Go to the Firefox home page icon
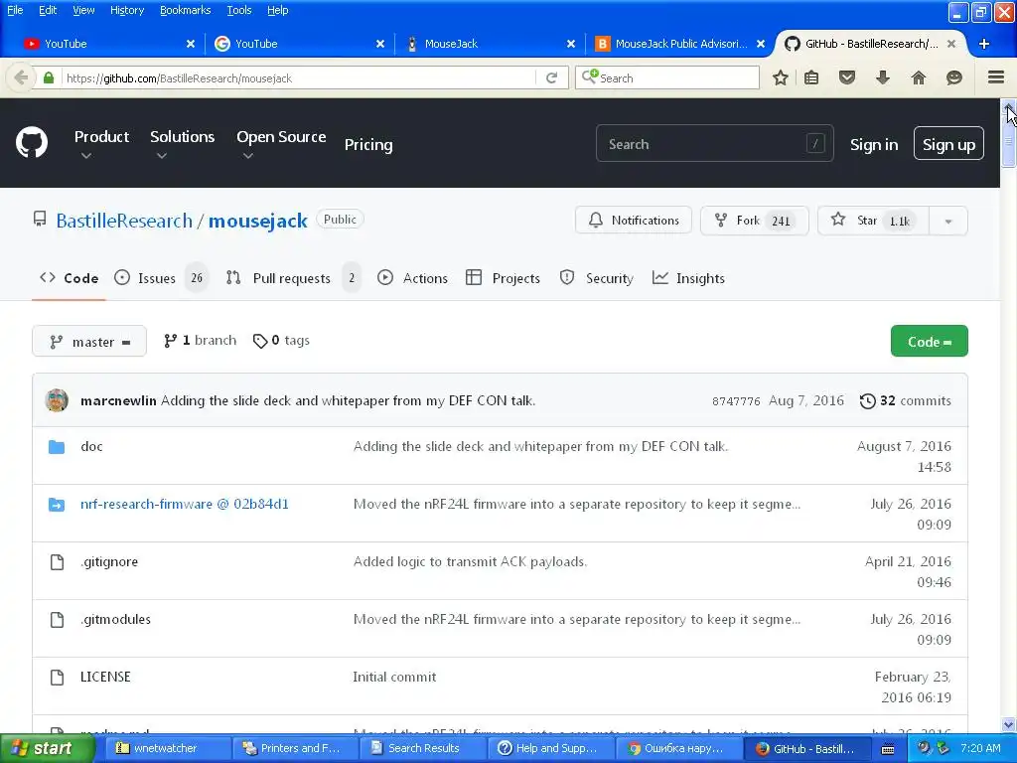1017x763 pixels. coord(919,77)
